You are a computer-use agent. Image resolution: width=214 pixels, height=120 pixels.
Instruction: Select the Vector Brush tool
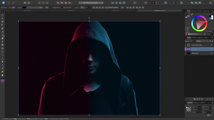(2, 35)
